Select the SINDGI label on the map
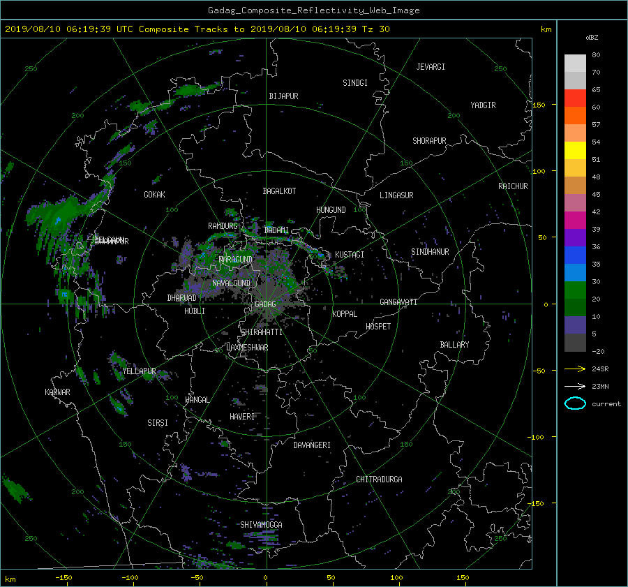The width and height of the screenshot is (628, 587). pos(355,83)
